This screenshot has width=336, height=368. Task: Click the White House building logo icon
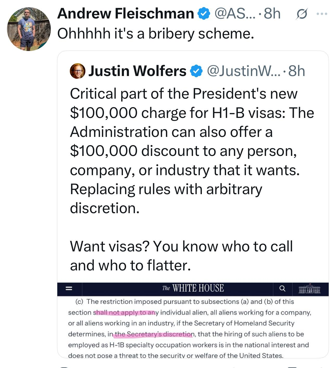pyautogui.click(x=309, y=289)
